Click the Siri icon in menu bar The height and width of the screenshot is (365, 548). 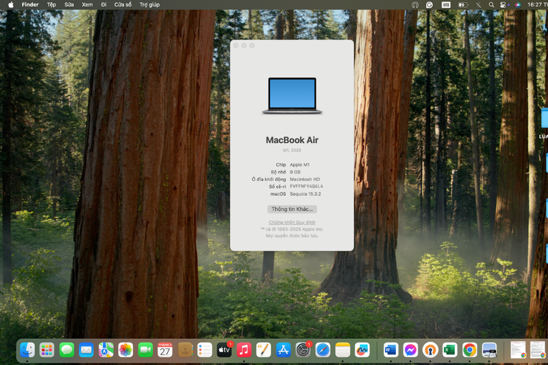click(518, 5)
